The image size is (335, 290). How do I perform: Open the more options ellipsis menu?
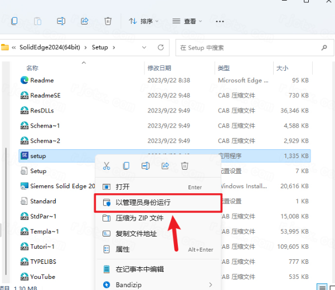[220, 21]
